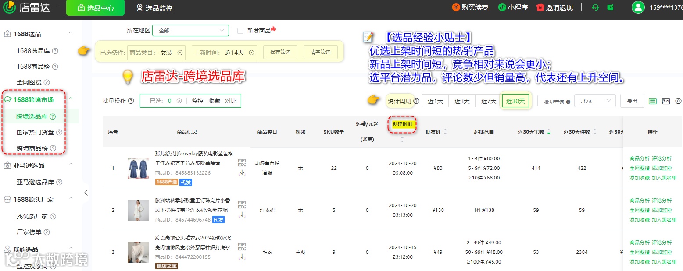
Task: Select 近1天 statistics period
Action: (435, 101)
